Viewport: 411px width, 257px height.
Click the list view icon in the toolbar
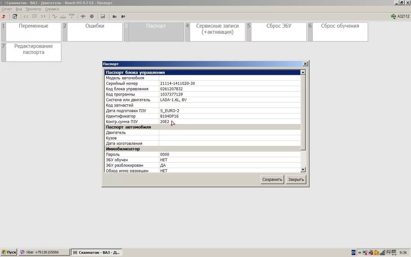click(x=35, y=16)
